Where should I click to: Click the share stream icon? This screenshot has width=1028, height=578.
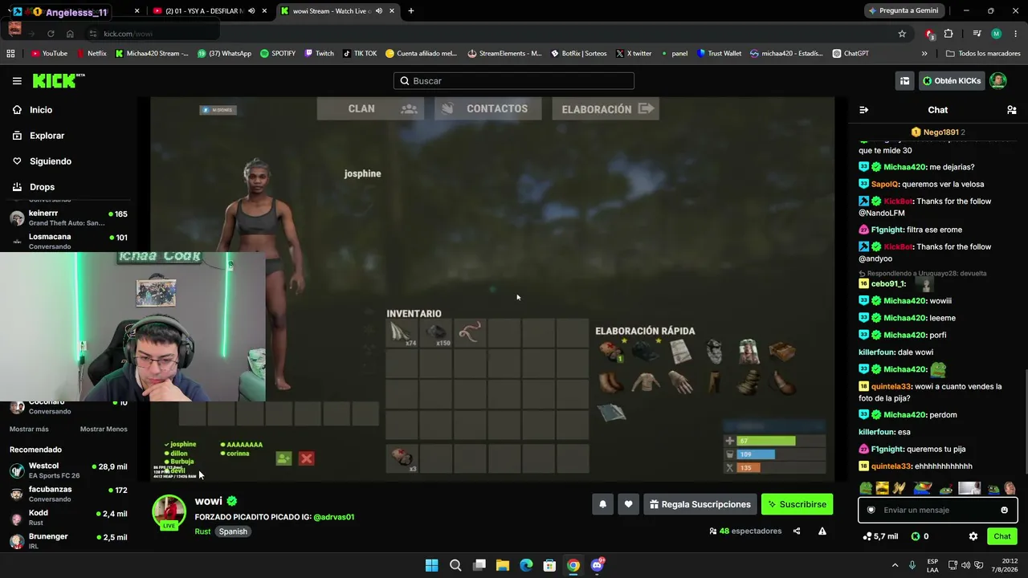click(x=797, y=531)
